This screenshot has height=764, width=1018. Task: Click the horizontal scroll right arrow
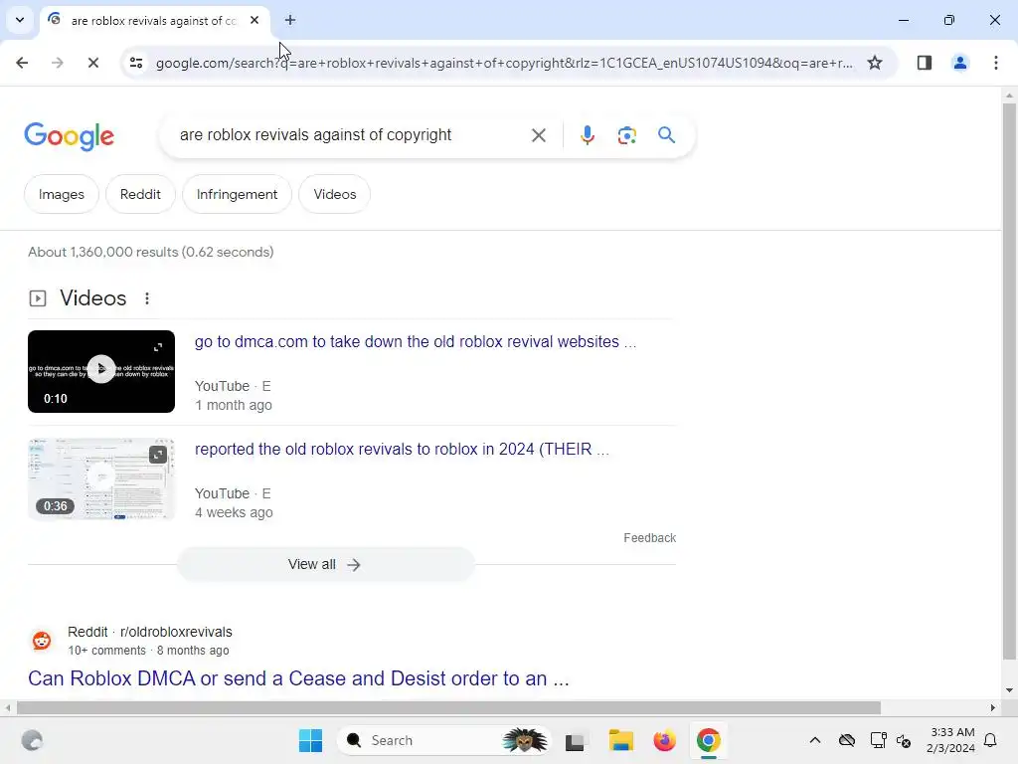(x=992, y=708)
